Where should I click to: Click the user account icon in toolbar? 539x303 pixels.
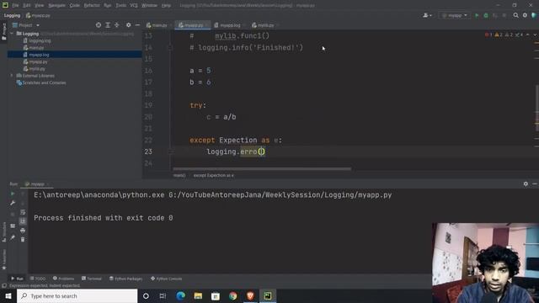[427, 15]
